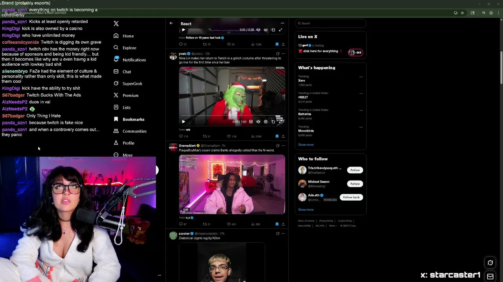503x282 pixels.
Task: Open SuperGrok in the sidebar
Action: [128, 83]
